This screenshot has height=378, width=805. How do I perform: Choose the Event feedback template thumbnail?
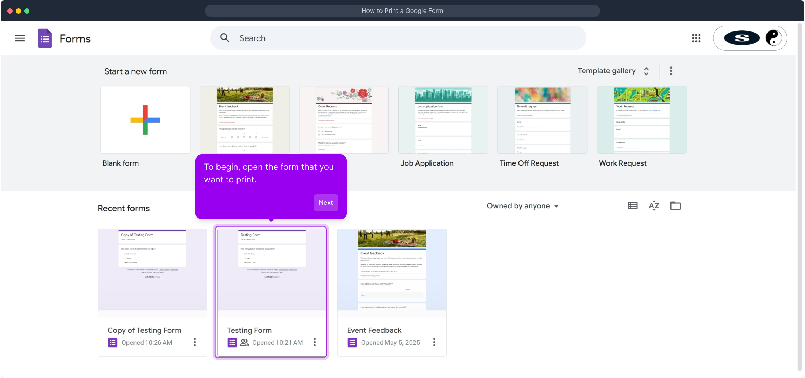point(245,120)
